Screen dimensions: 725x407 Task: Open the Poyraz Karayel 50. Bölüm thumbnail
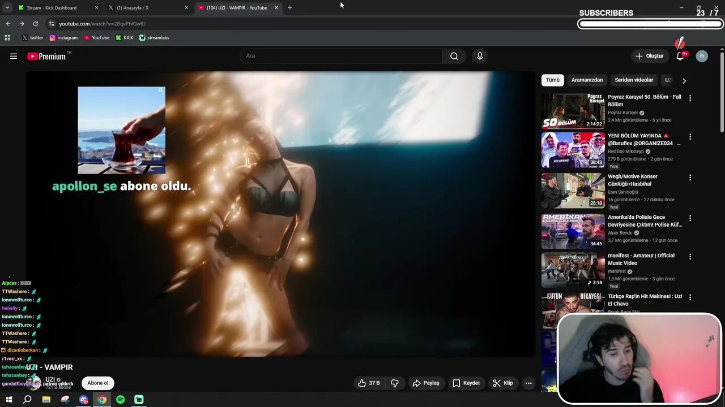pos(573,111)
